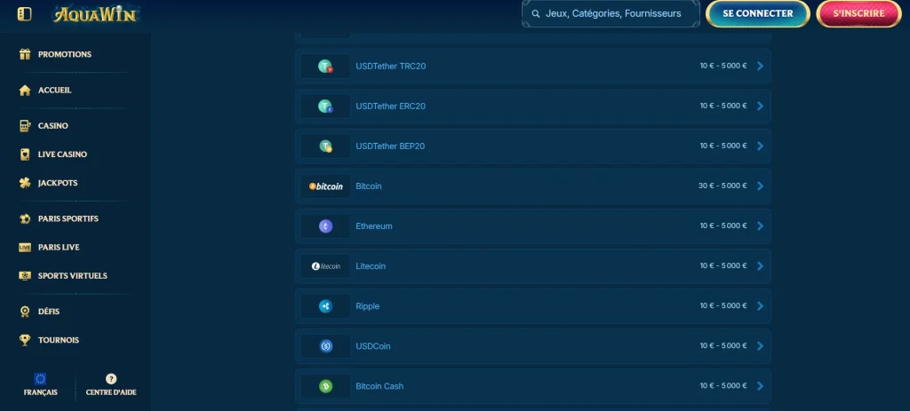
Task: Click the Se Connecter button
Action: [757, 14]
